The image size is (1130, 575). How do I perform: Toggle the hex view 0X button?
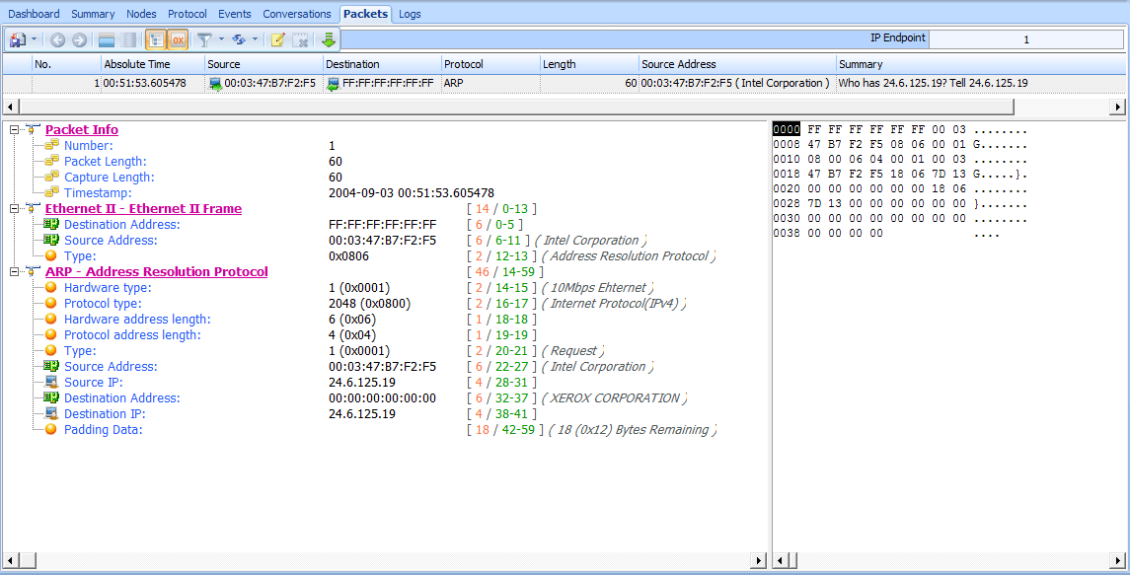pos(178,40)
